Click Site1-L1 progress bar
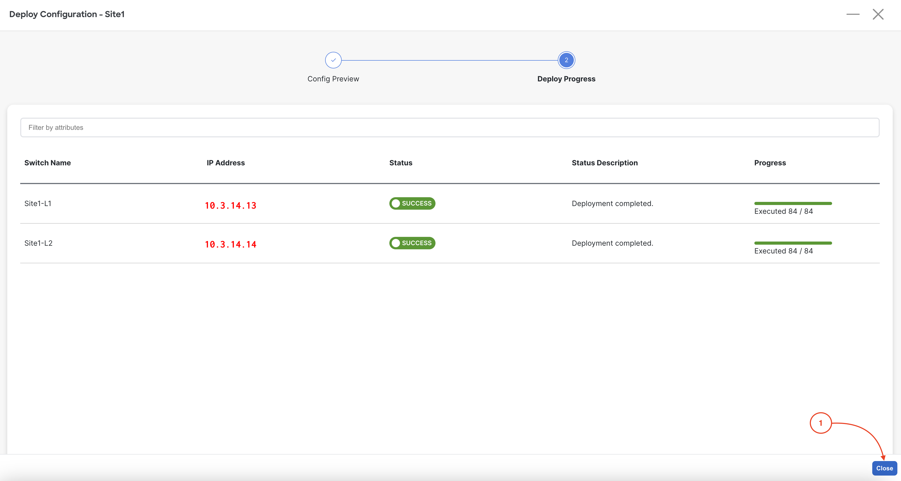Screen dimensions: 901x481 (x=793, y=203)
